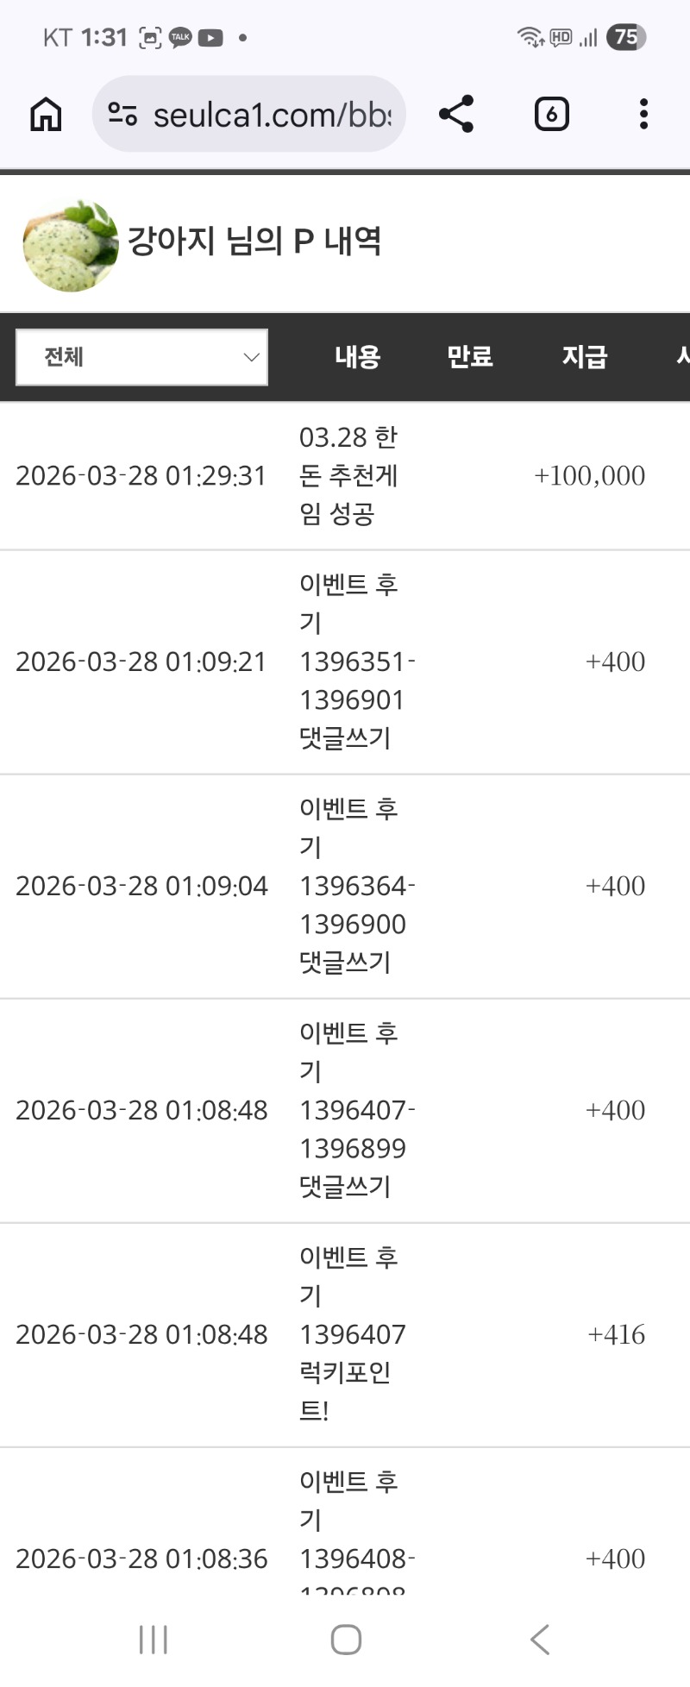Open the 1396364-1396900 댓글쓰기 entry
This screenshot has width=690, height=1687.
[354, 886]
